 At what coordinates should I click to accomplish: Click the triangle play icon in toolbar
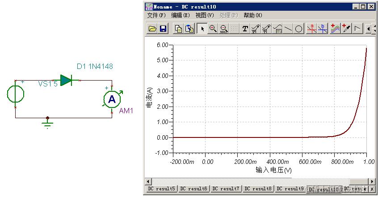coord(357,29)
